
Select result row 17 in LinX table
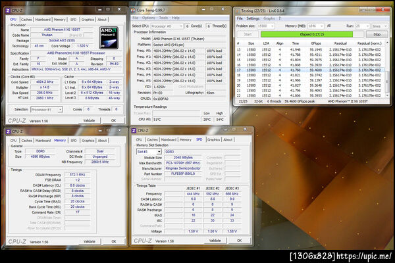pyautogui.click(x=310, y=70)
